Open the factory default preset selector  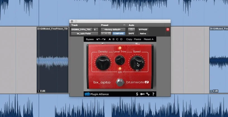click(x=113, y=30)
